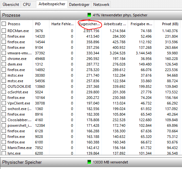Sort by the Freigabe column header
The width and height of the screenshot is (182, 169).
click(141, 24)
